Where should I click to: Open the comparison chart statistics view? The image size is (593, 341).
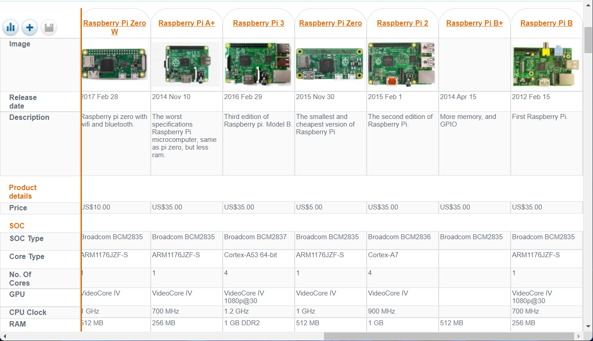point(10,27)
